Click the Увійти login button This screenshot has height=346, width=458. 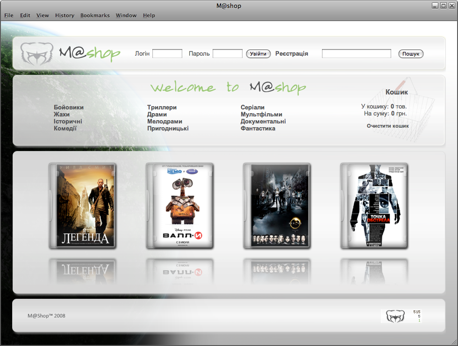pos(258,54)
